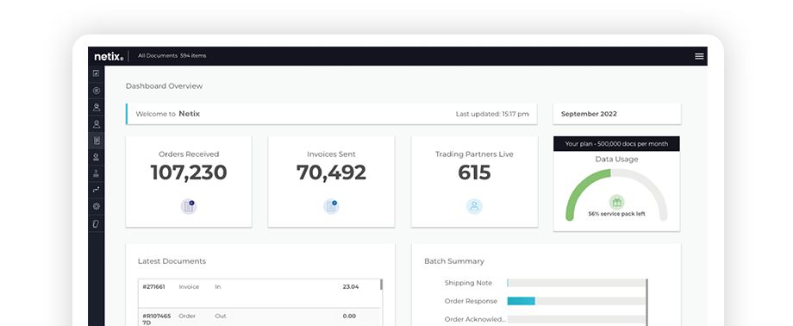Viewport: 793px width, 326px height.
Task: Open the connections flow icon in sidebar
Action: (96, 190)
